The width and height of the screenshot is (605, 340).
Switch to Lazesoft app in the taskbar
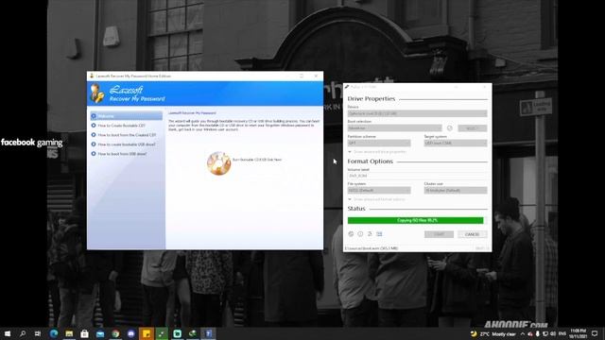[208, 333]
